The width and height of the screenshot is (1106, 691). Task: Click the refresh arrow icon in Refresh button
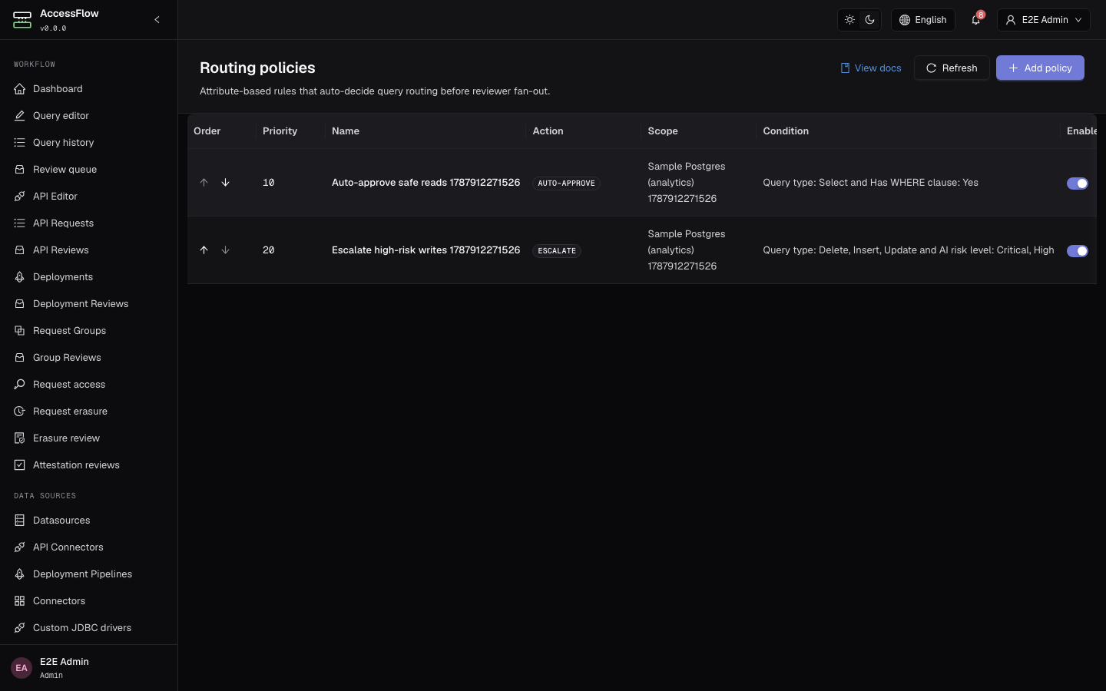[931, 68]
